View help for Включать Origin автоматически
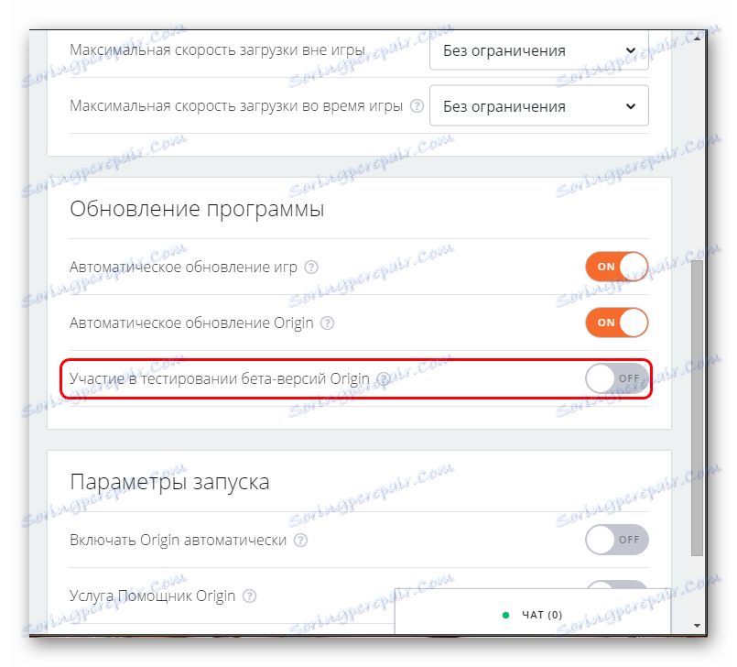 (x=301, y=540)
